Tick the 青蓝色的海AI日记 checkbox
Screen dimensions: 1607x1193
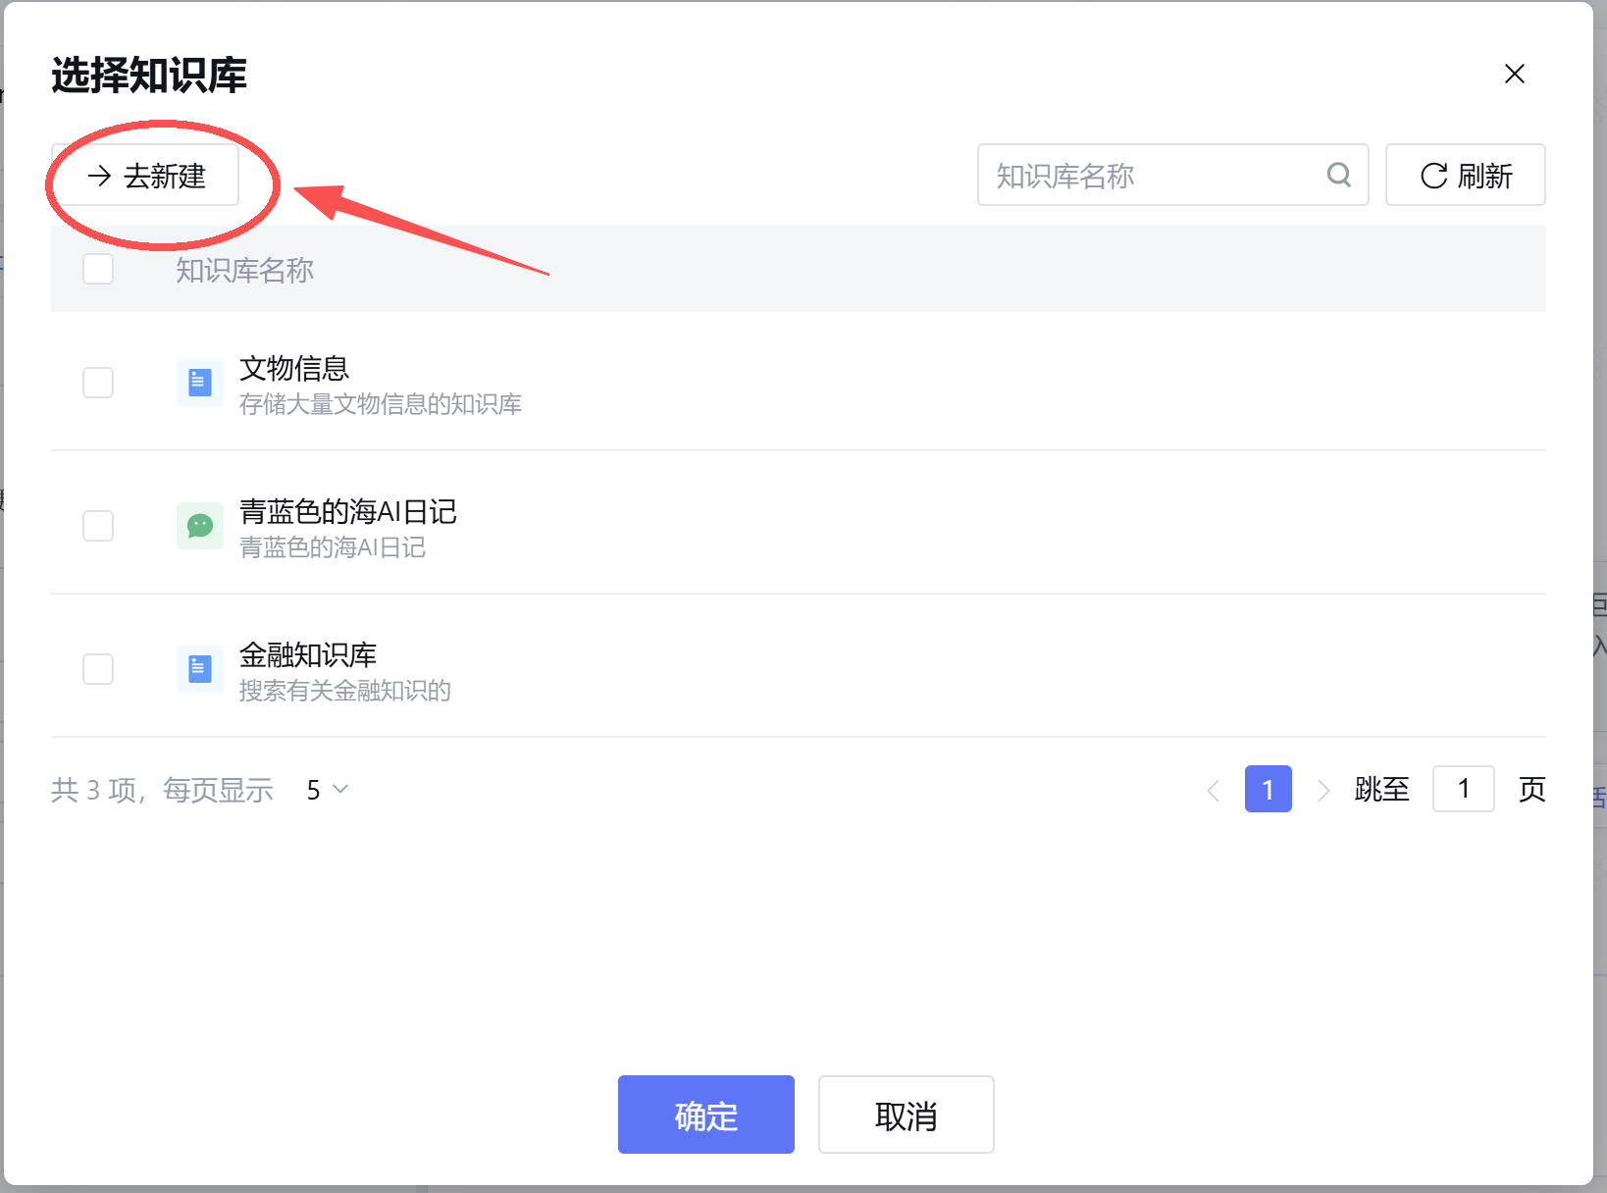(x=98, y=526)
